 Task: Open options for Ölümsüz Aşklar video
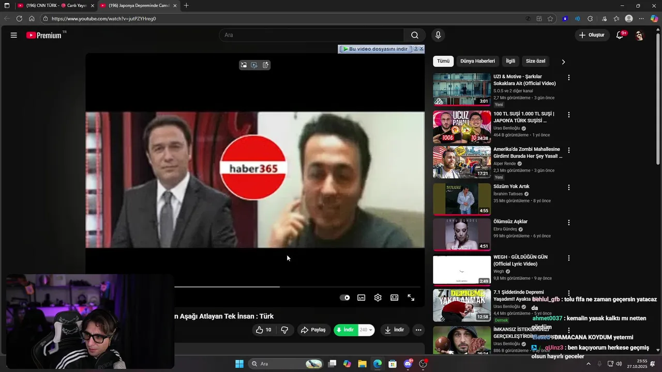pyautogui.click(x=569, y=223)
